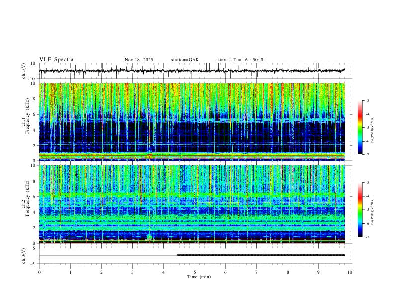This screenshot has width=394, height=305.
Task: Click the "-3" label on ch.1 colorbar
Action: pos(367,101)
